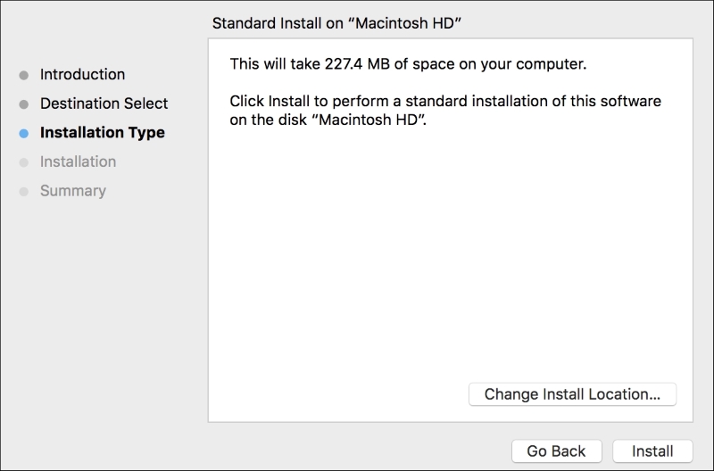Select the bold Installation Type step

pyautogui.click(x=102, y=133)
